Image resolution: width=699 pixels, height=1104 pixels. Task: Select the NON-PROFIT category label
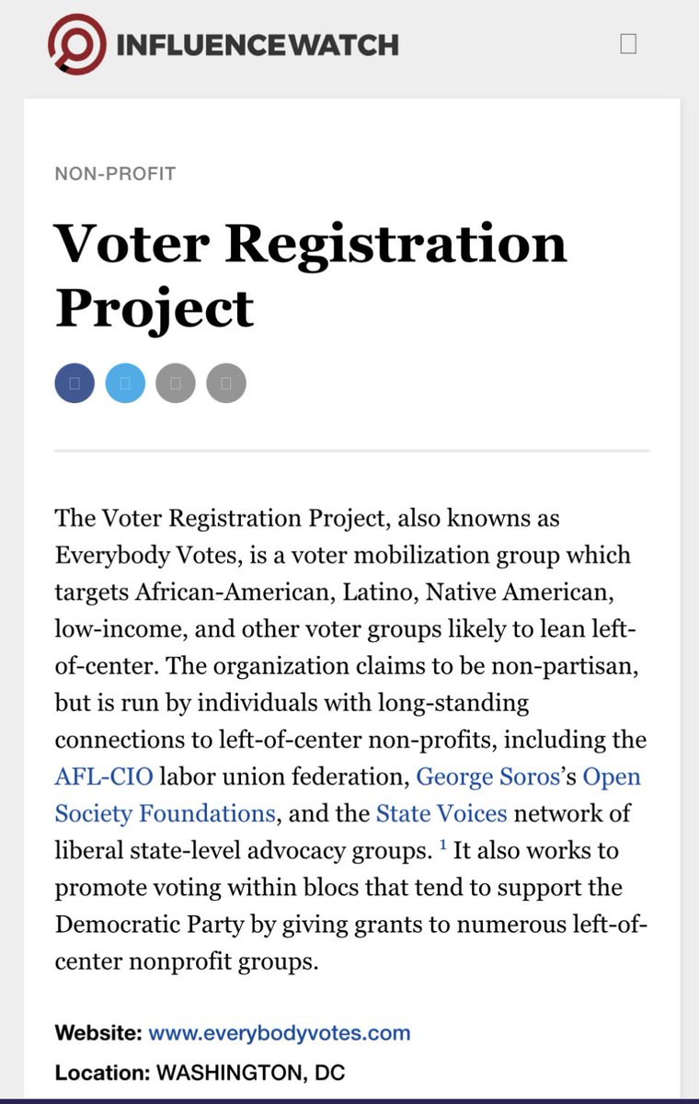115,173
